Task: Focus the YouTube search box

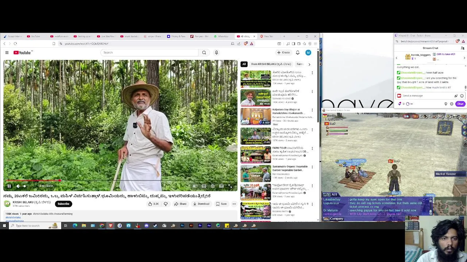Action: coord(150,53)
